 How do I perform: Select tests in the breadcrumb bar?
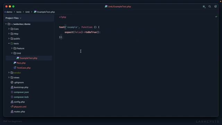pyautogui.click(x=19, y=12)
